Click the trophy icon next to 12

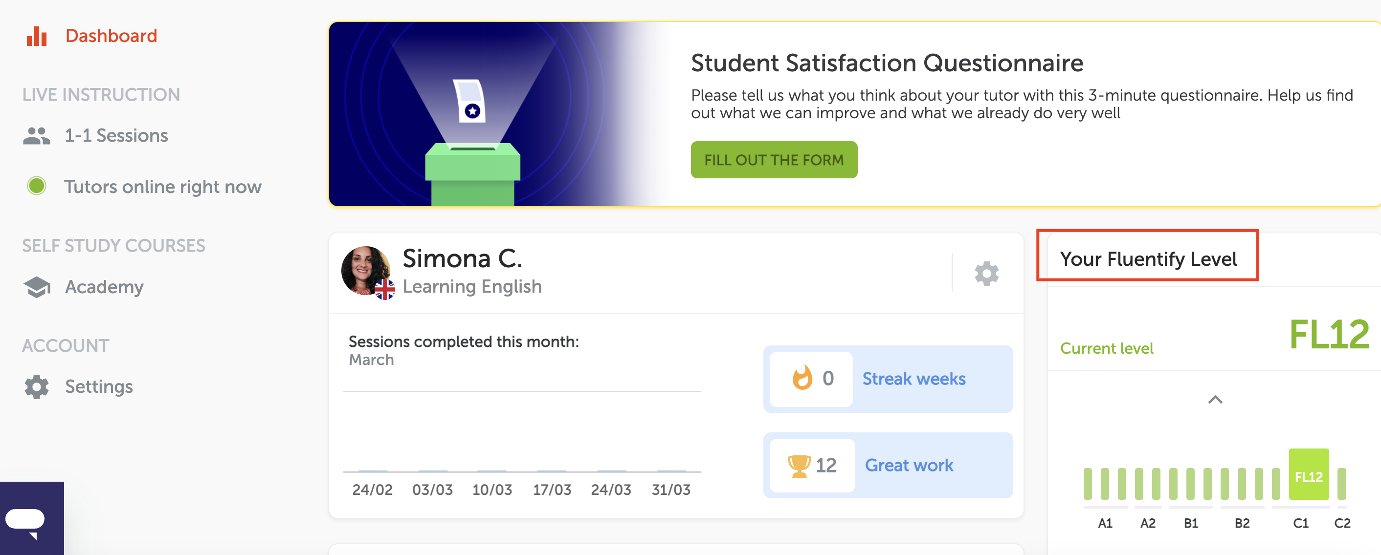point(799,465)
